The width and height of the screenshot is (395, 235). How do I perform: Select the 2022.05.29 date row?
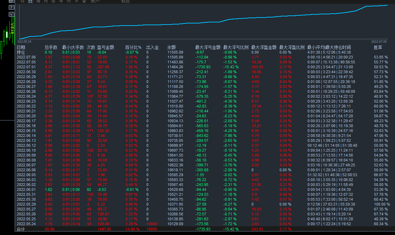click(x=26, y=204)
